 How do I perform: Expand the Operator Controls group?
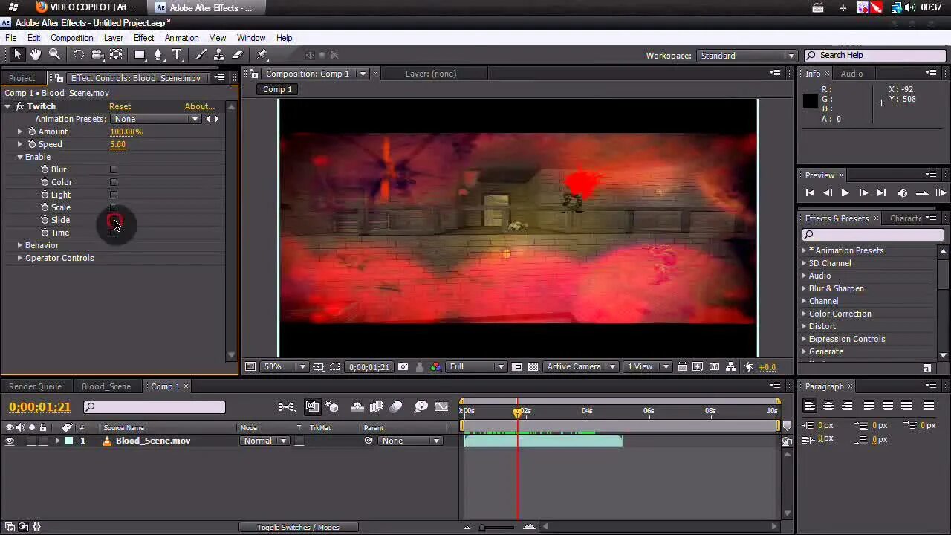(20, 258)
